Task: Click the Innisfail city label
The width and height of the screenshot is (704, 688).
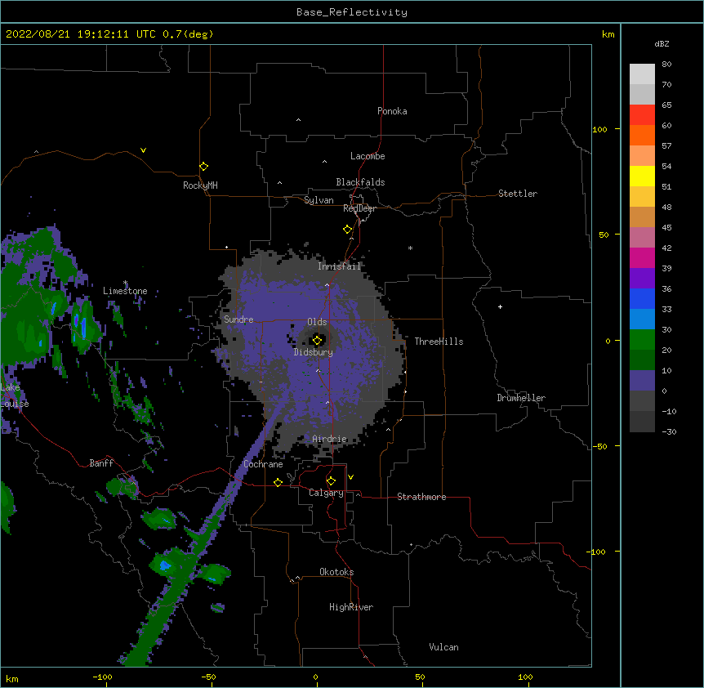Action: 340,266
